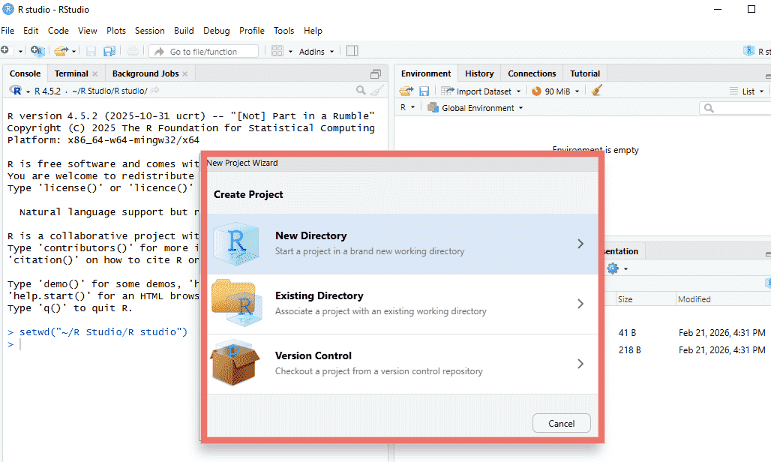Click the R logo in the console header
Image resolution: width=771 pixels, height=462 pixels.
(x=16, y=91)
